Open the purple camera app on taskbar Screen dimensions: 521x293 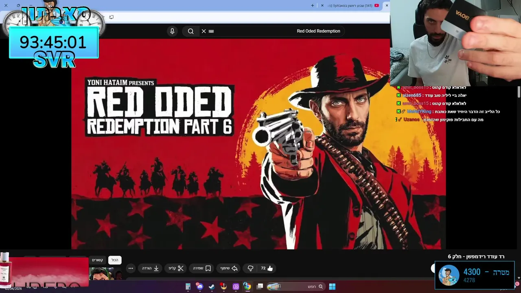tap(236, 286)
